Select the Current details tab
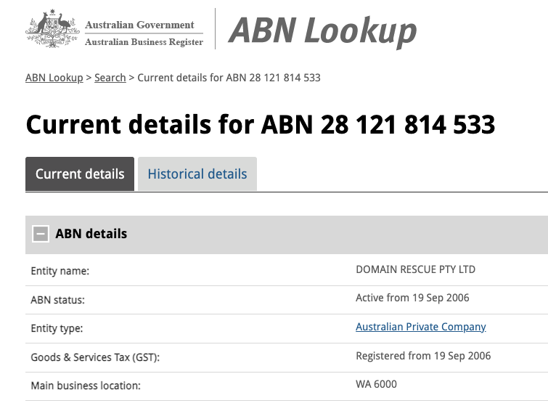548x419 pixels. click(x=80, y=174)
